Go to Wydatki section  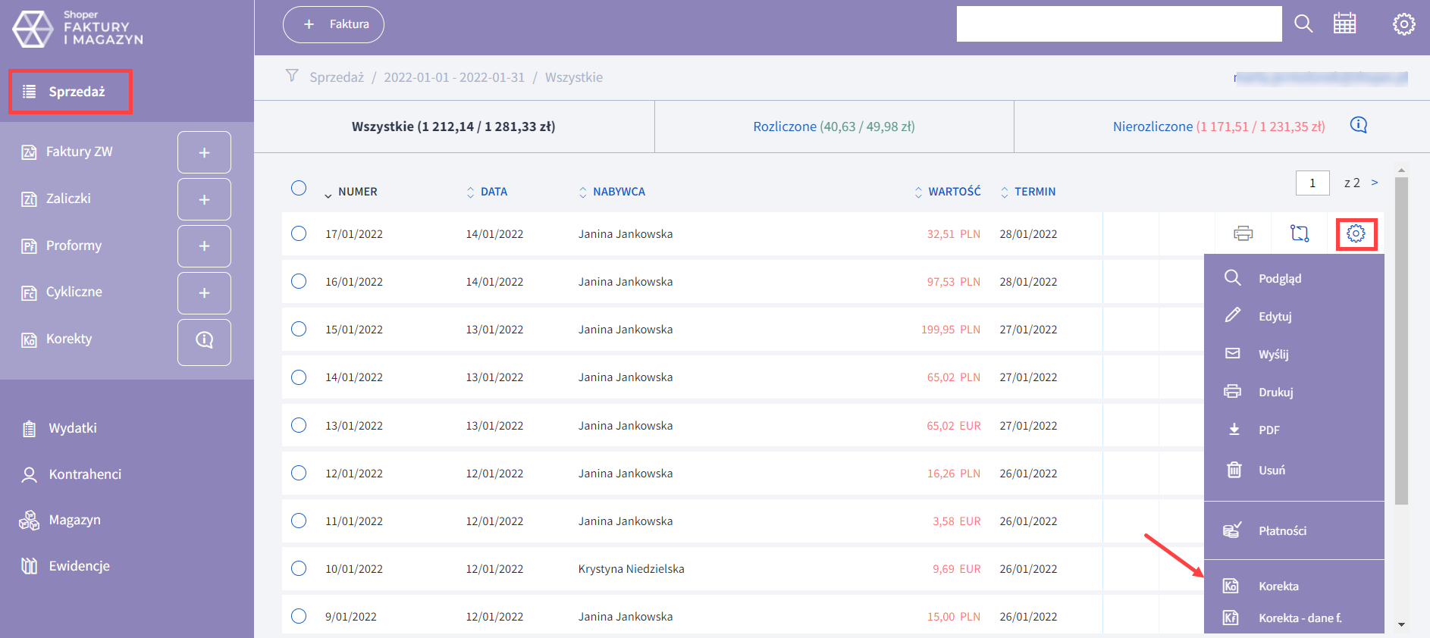click(72, 428)
